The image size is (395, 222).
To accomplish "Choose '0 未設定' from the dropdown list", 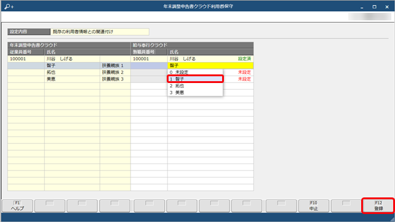I will pyautogui.click(x=195, y=72).
